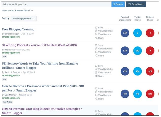Click the Save Search folder icon
The width and height of the screenshot is (161, 117).
[129, 4]
